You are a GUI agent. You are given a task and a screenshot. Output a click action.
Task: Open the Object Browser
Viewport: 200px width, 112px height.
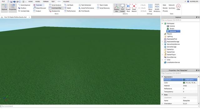[x=40, y=8]
